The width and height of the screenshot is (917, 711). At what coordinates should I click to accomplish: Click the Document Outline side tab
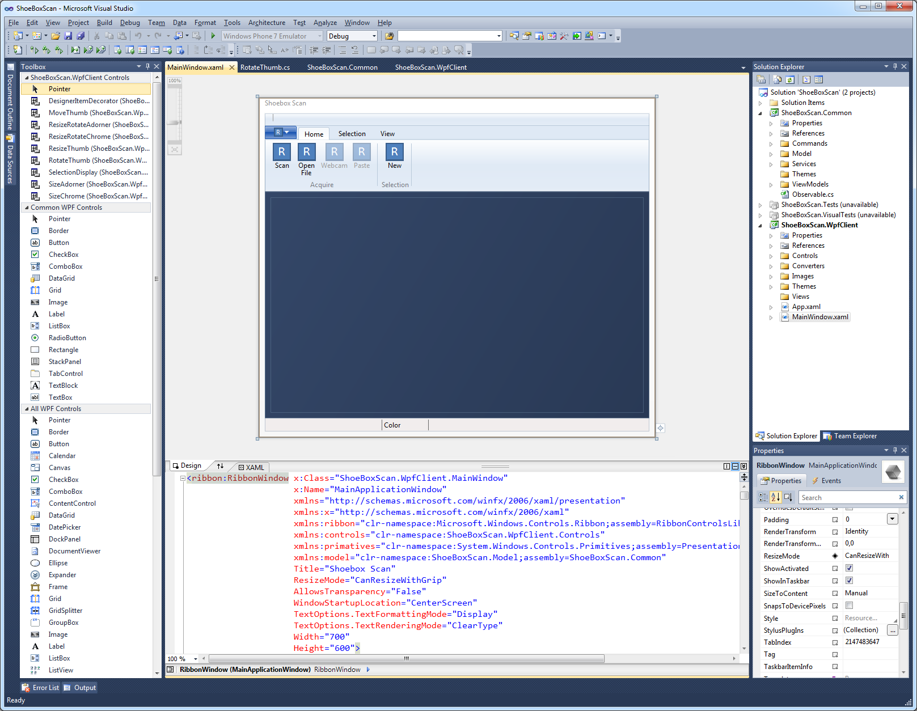(10, 98)
